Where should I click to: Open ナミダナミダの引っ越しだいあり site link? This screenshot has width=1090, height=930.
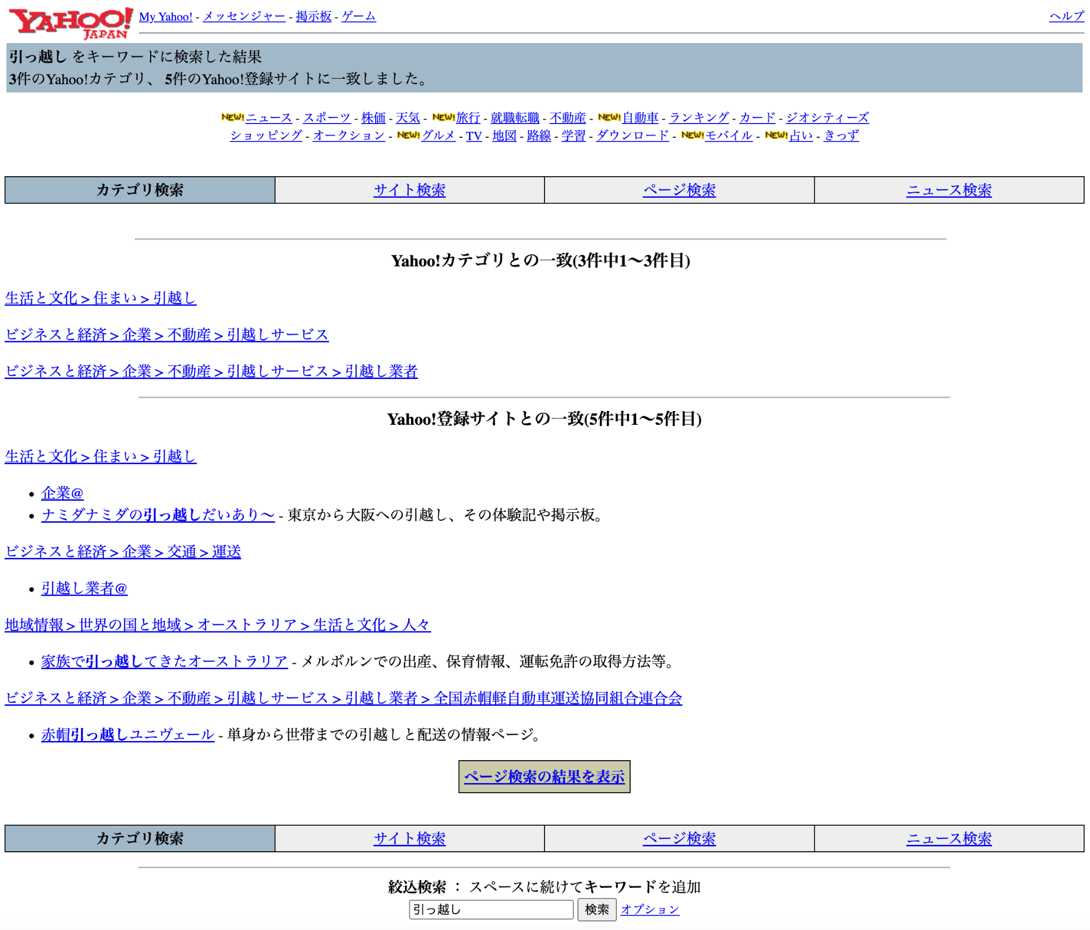[158, 515]
